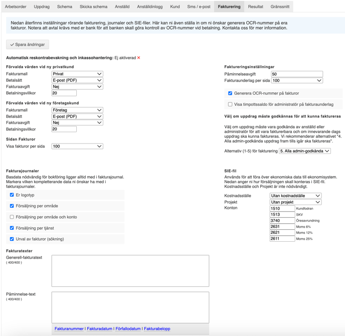This screenshot has width=345, height=336.
Task: Click Påminnelse-text text area
Action: click(130, 307)
